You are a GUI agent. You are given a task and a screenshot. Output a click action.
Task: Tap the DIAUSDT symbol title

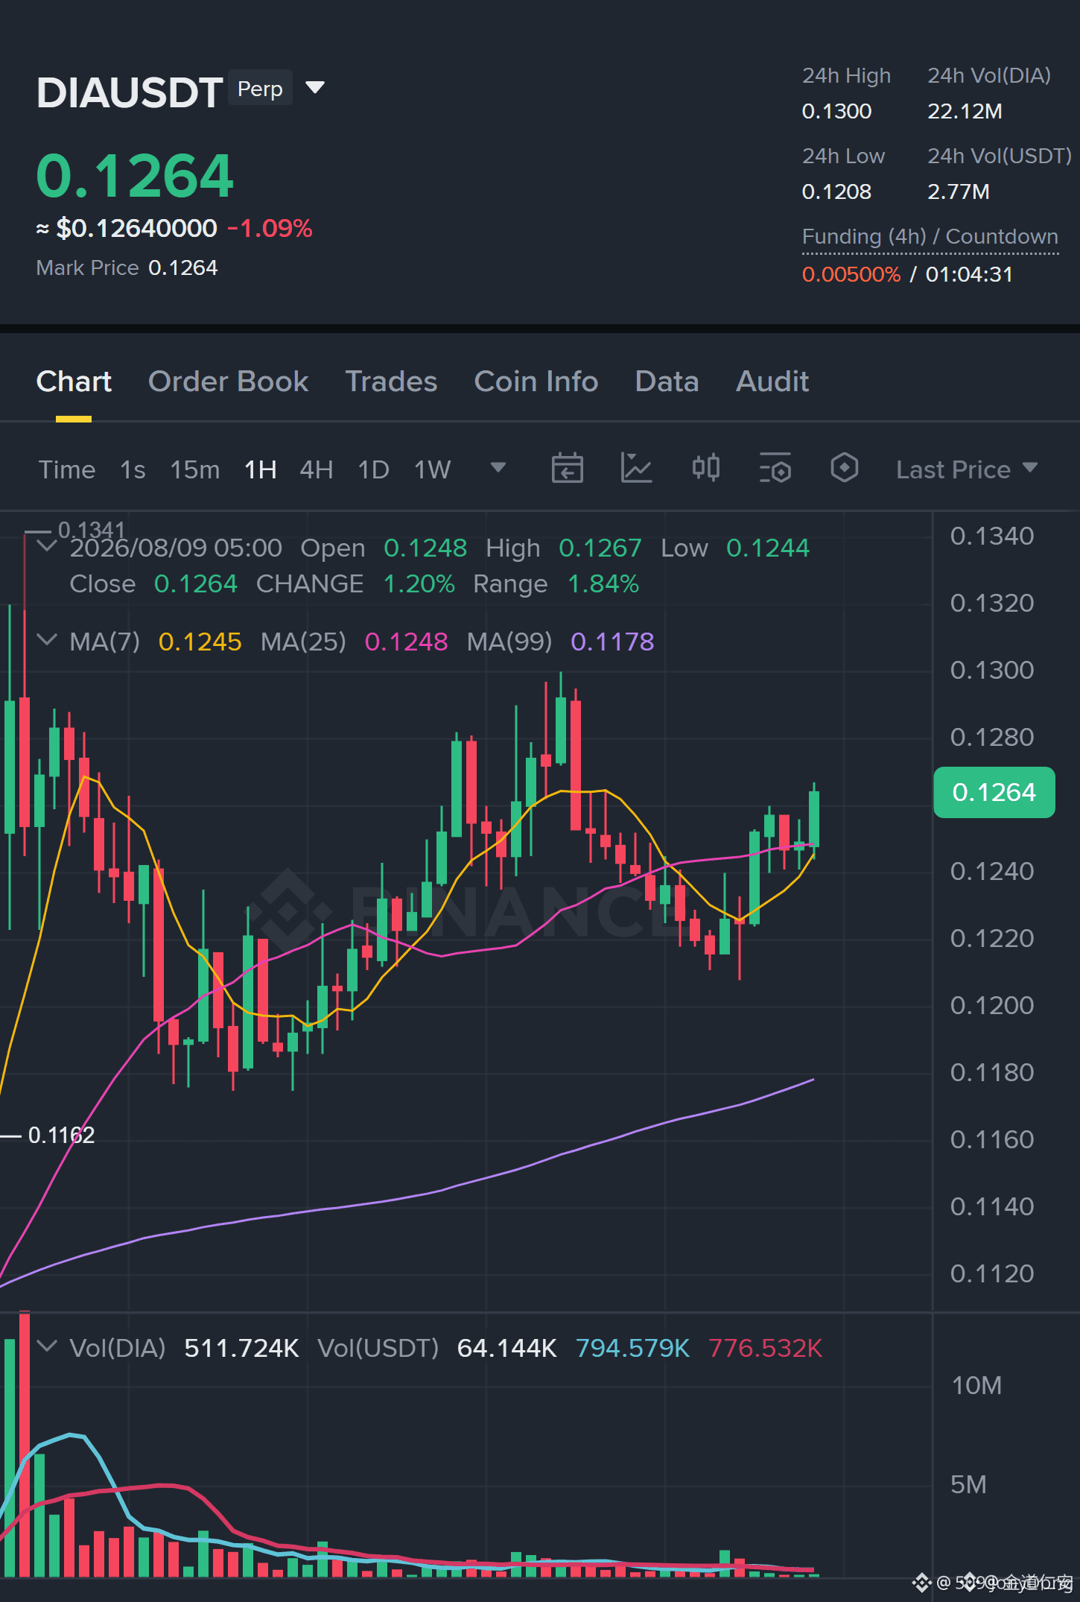point(130,92)
